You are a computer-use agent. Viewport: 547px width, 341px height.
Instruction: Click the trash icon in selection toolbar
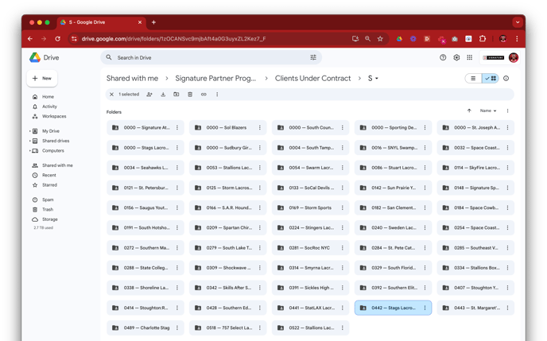tap(190, 95)
